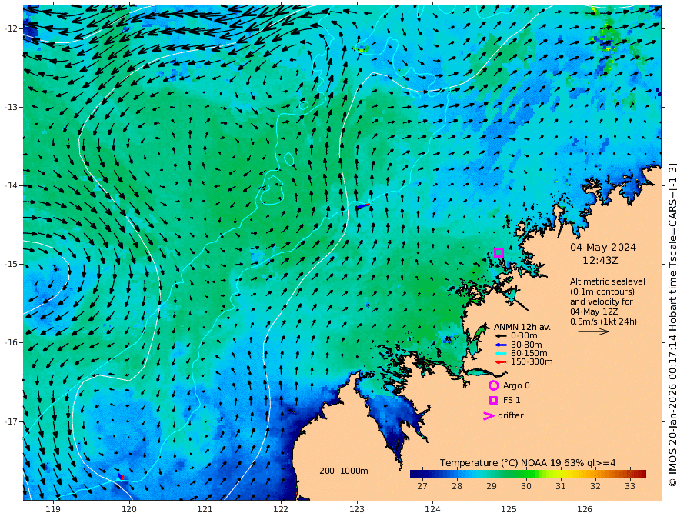Click the black 0-30m legend arrow

501,336
